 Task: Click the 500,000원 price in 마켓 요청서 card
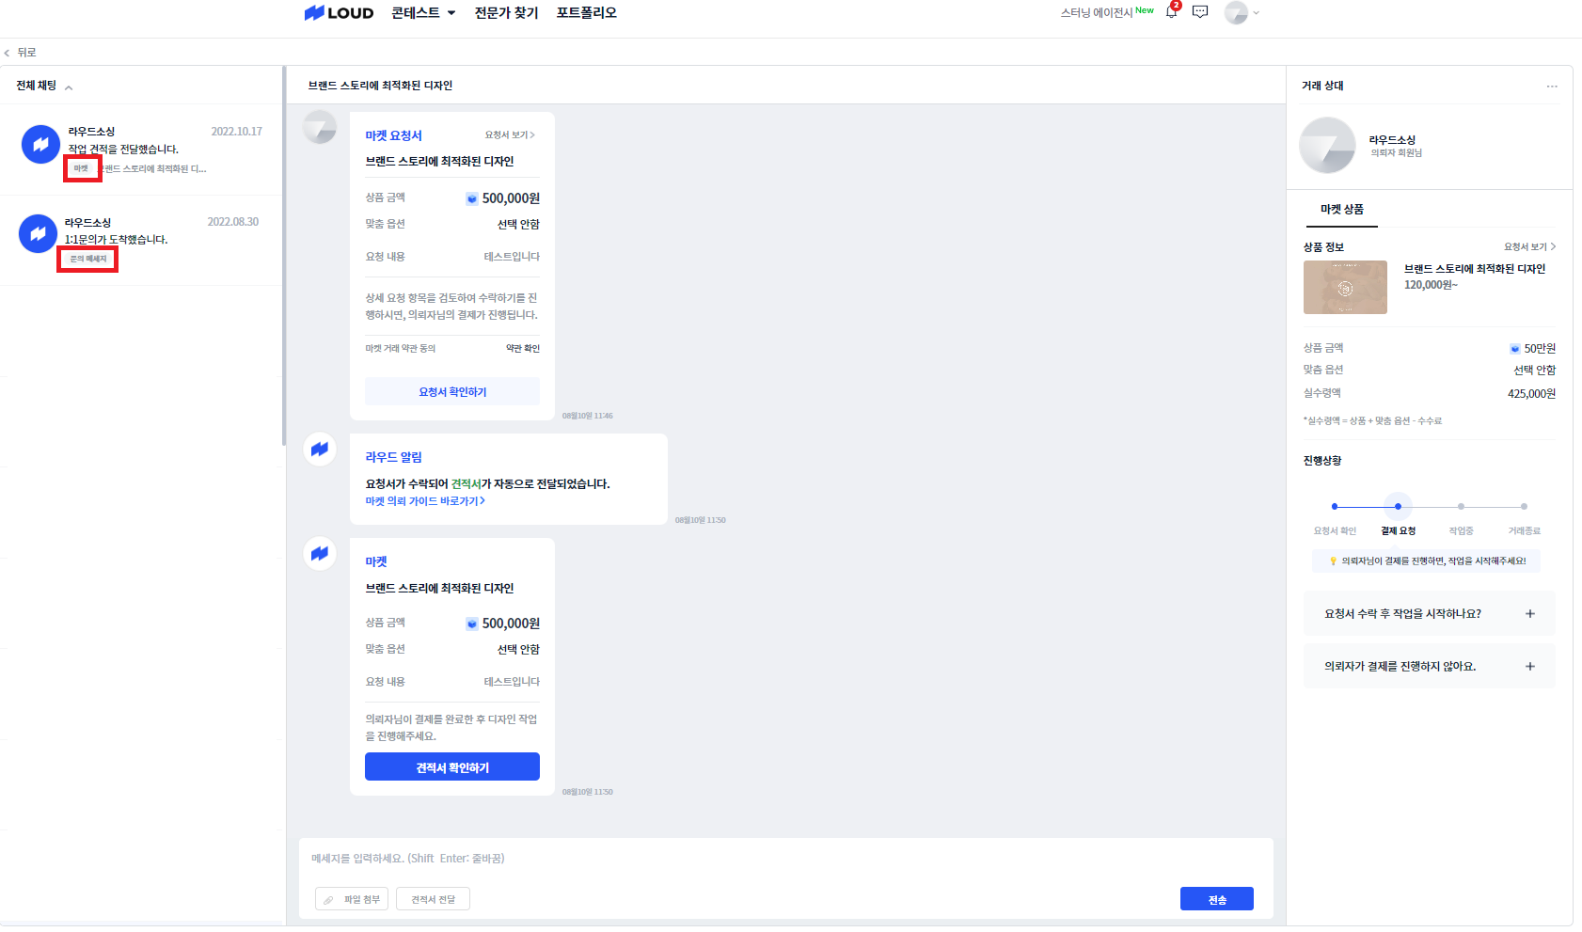511,198
